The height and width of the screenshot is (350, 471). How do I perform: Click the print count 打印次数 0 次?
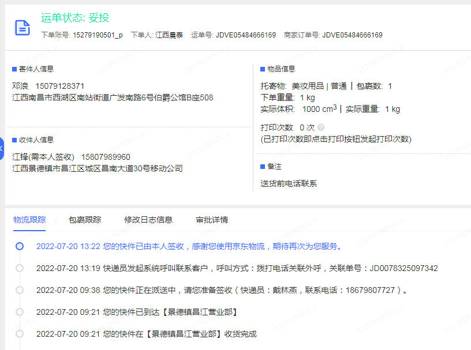(x=287, y=127)
